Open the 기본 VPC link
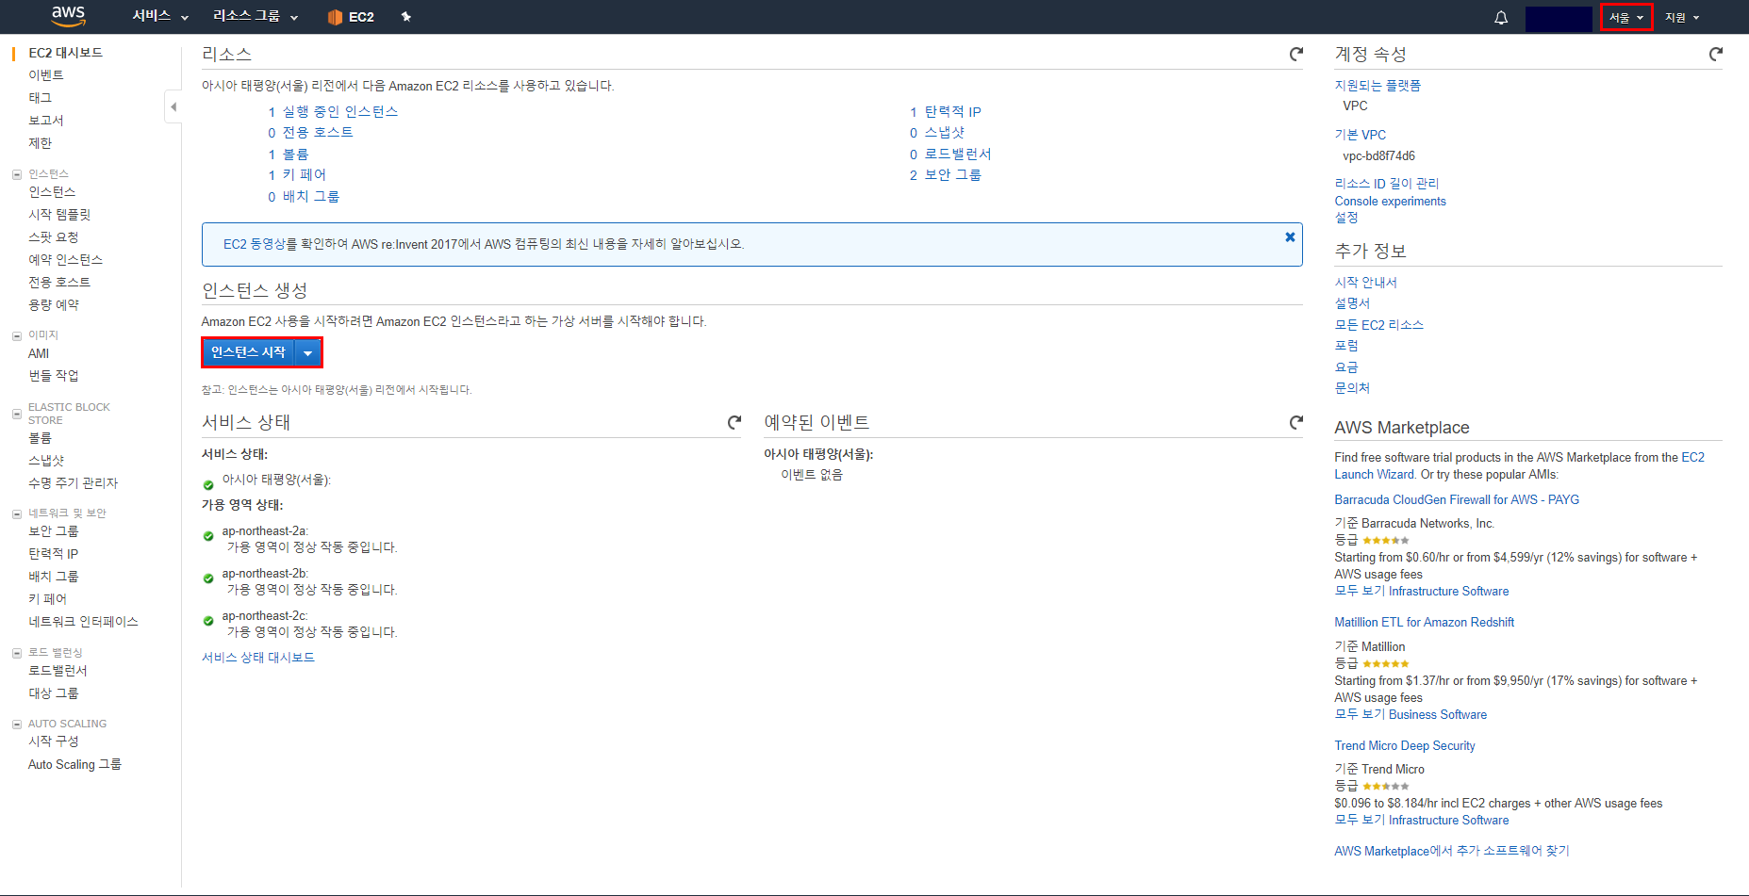Screen dimensions: 1749x896 pyautogui.click(x=1360, y=135)
